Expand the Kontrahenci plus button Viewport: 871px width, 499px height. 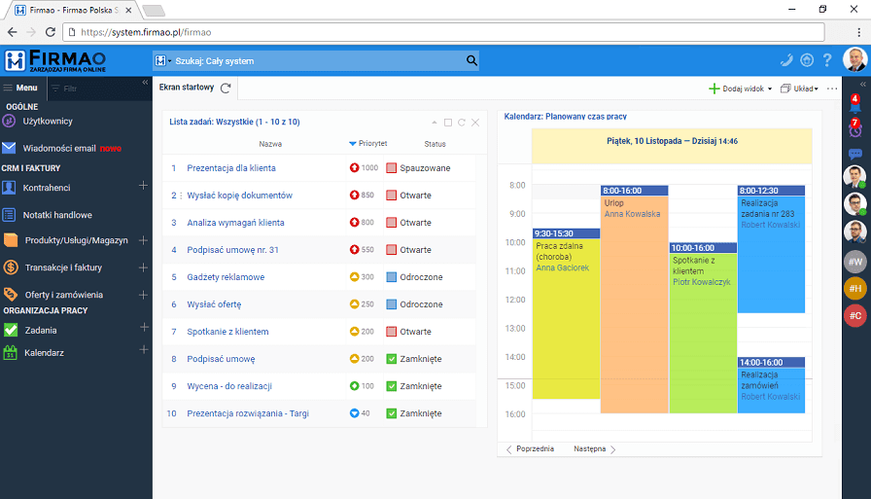point(143,186)
